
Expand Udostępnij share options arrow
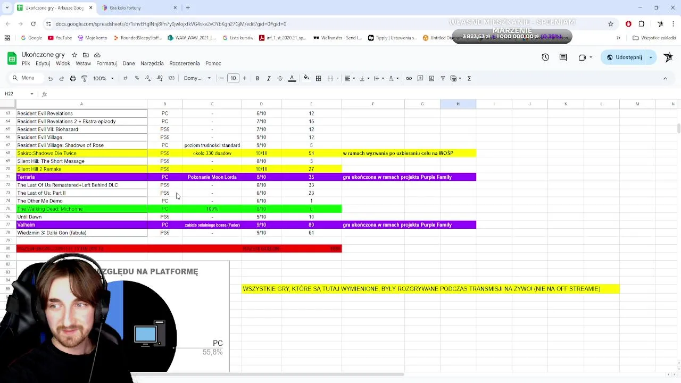coord(650,57)
